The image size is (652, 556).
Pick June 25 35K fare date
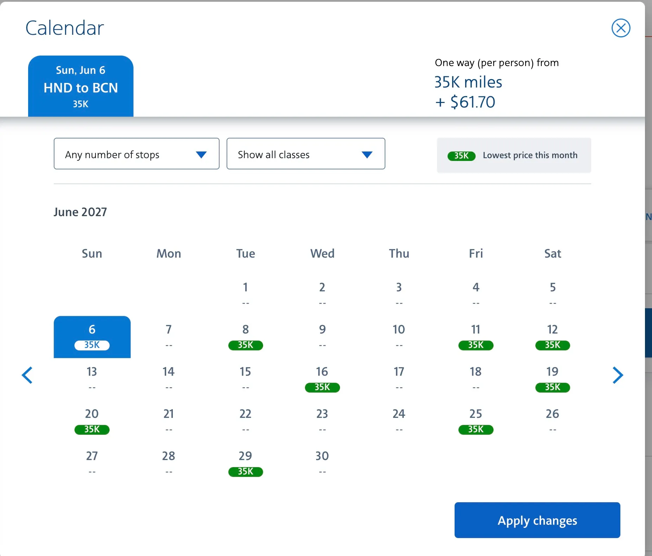coord(476,421)
